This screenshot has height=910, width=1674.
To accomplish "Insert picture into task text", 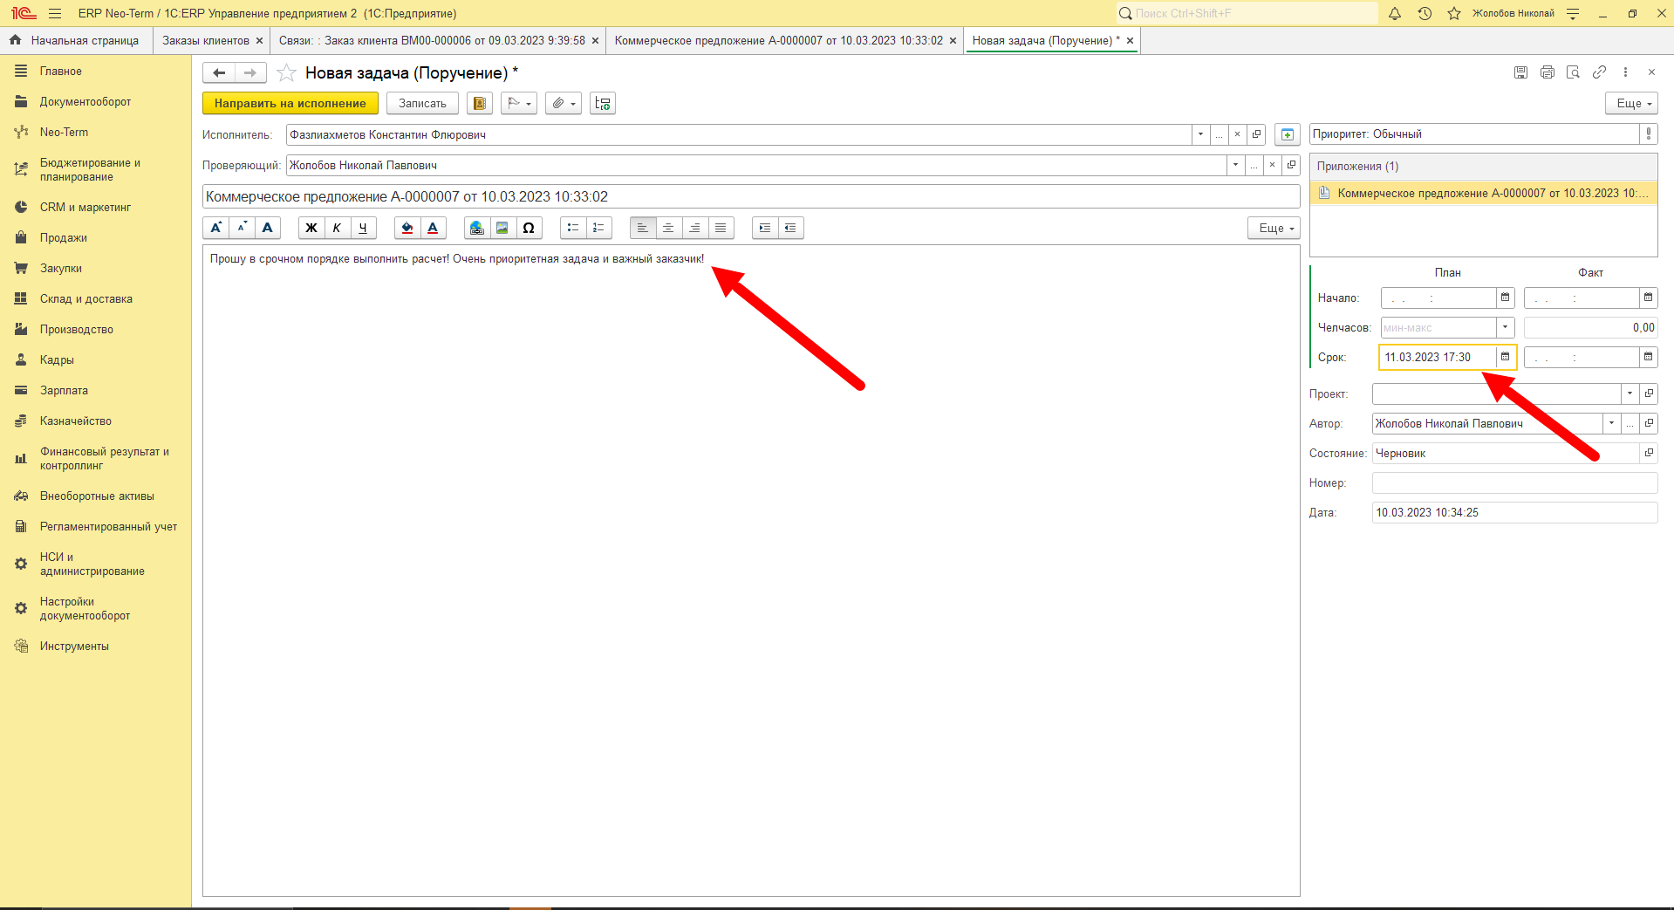I will (502, 228).
